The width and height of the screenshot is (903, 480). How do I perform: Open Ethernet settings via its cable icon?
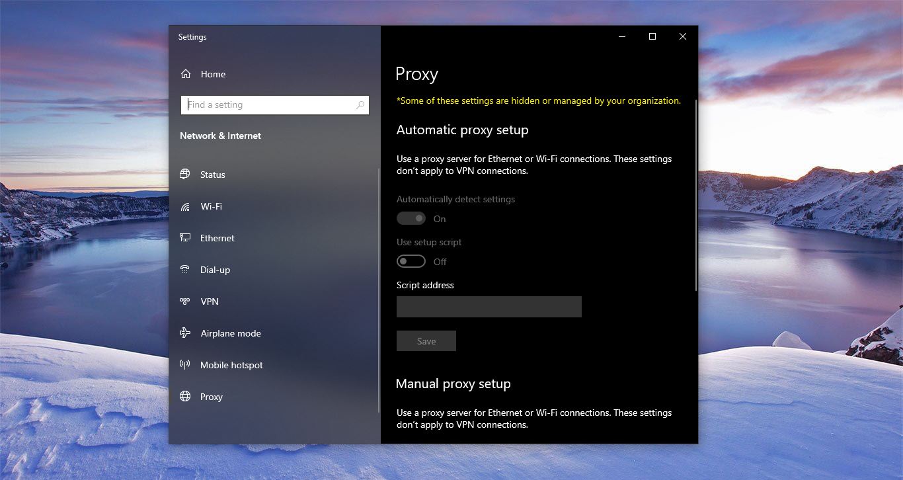click(x=186, y=237)
